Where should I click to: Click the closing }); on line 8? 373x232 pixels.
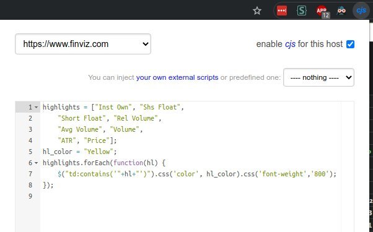point(48,185)
